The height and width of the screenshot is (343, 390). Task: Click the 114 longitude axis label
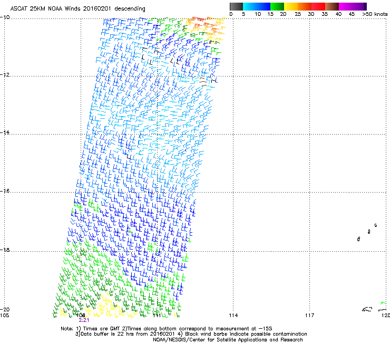coord(233,316)
